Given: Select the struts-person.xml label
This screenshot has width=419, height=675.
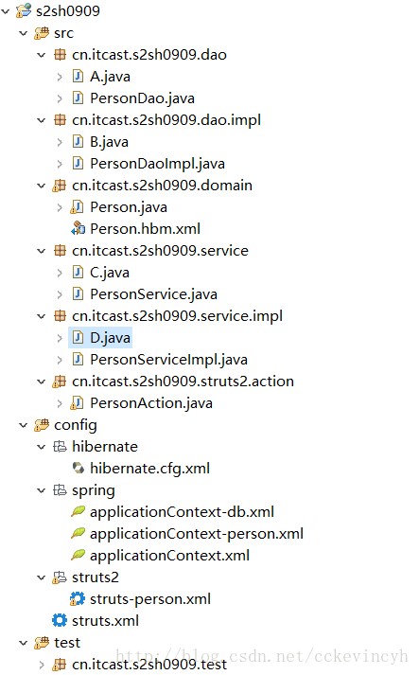Looking at the screenshot, I should tap(150, 599).
